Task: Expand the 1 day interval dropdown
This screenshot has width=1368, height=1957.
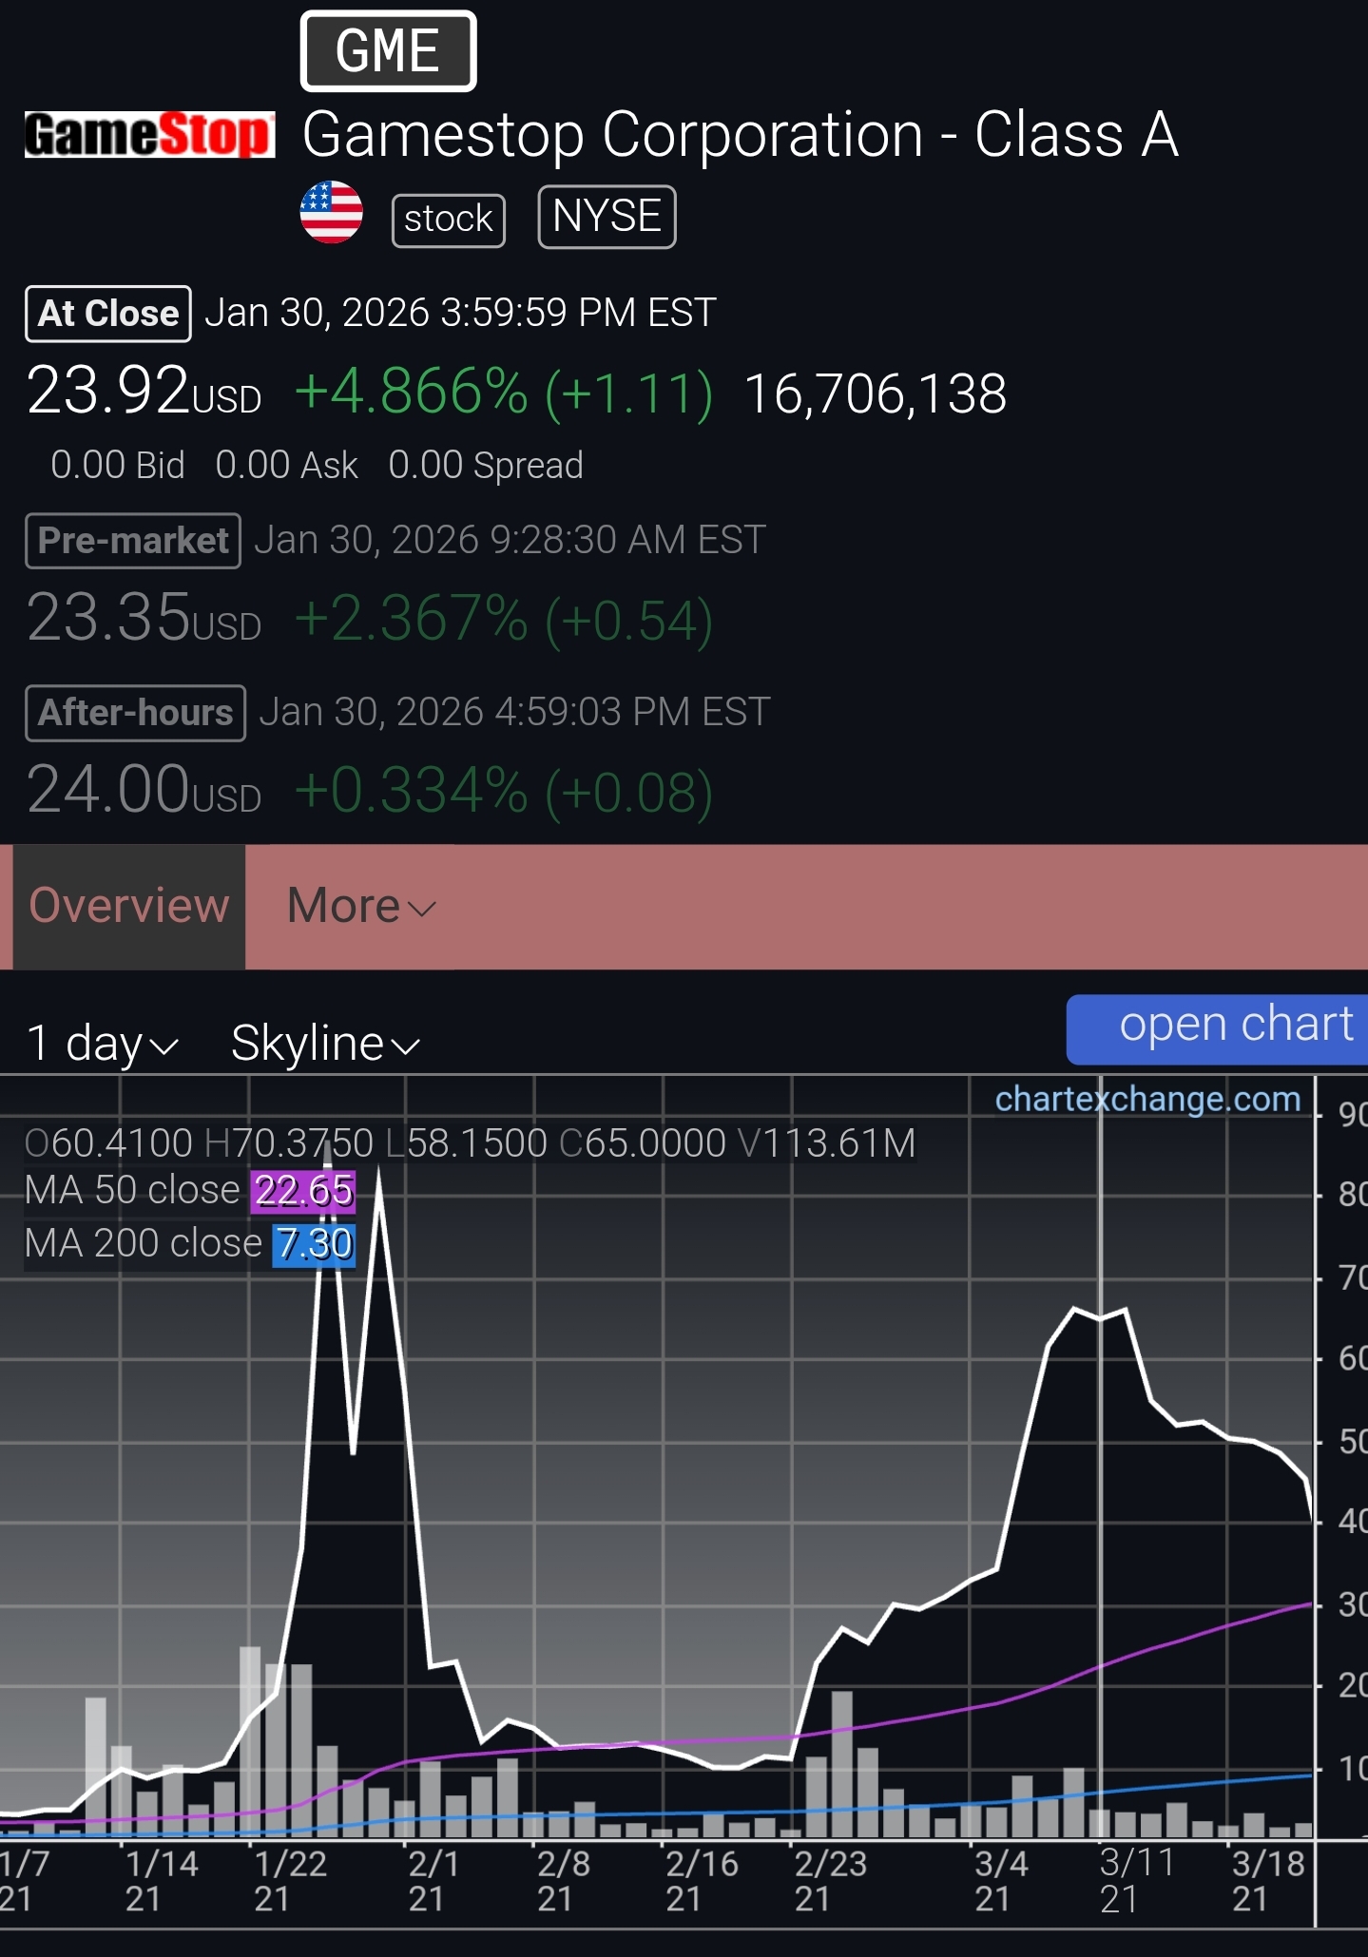Action: pyautogui.click(x=103, y=1044)
